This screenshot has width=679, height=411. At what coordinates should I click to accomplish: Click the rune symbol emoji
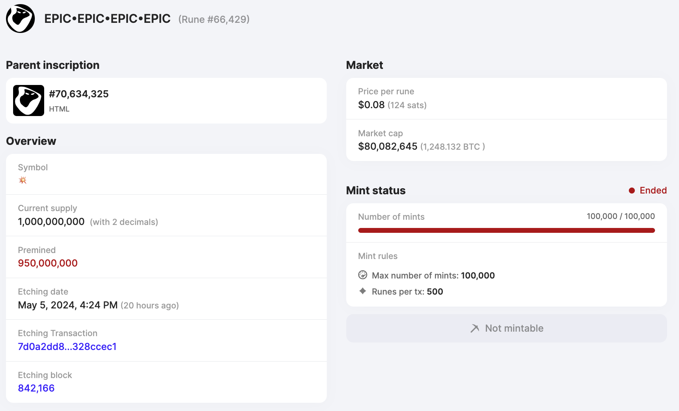[x=23, y=180]
